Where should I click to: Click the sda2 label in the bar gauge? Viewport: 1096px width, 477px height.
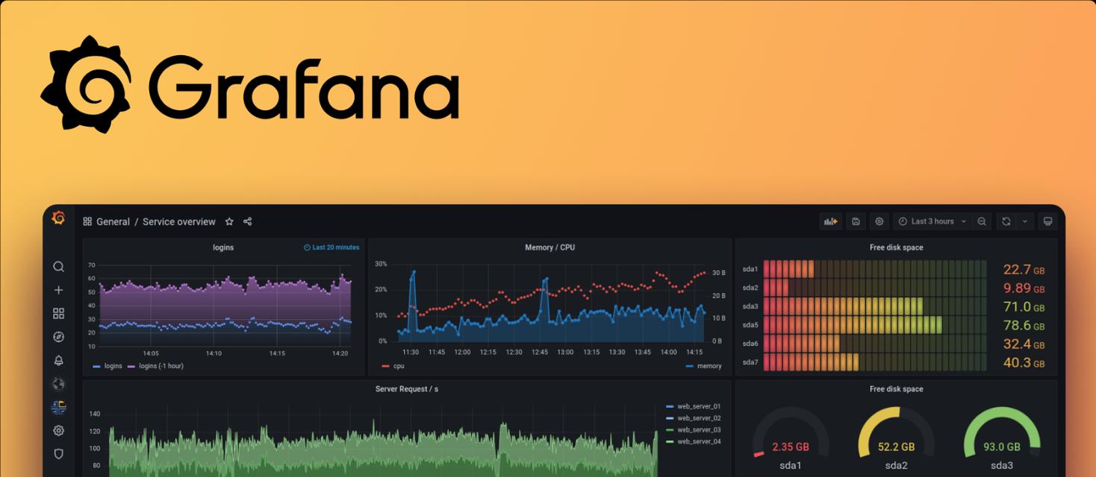[750, 288]
